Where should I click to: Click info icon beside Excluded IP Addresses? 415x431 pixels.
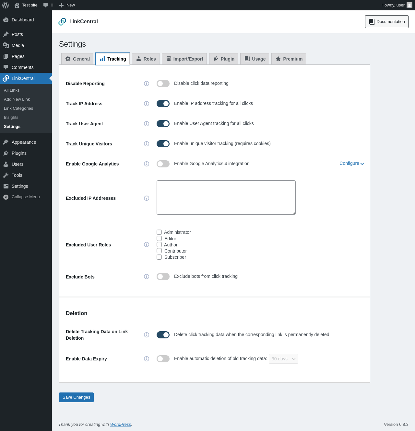click(x=147, y=198)
